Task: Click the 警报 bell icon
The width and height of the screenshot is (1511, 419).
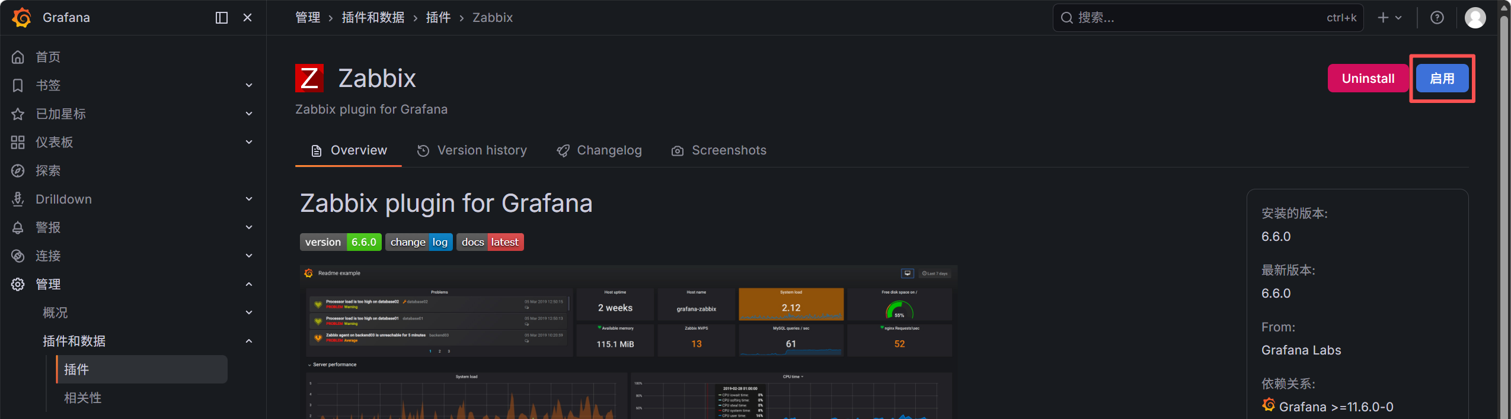Action: (18, 227)
